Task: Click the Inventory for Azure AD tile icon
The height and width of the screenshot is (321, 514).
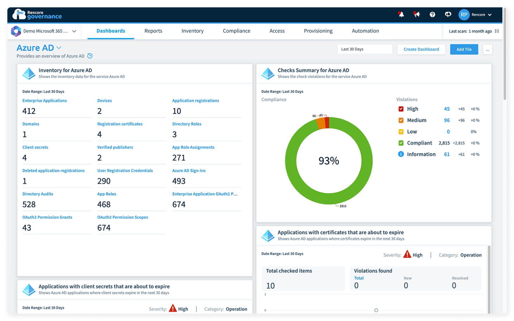Action: (29, 73)
